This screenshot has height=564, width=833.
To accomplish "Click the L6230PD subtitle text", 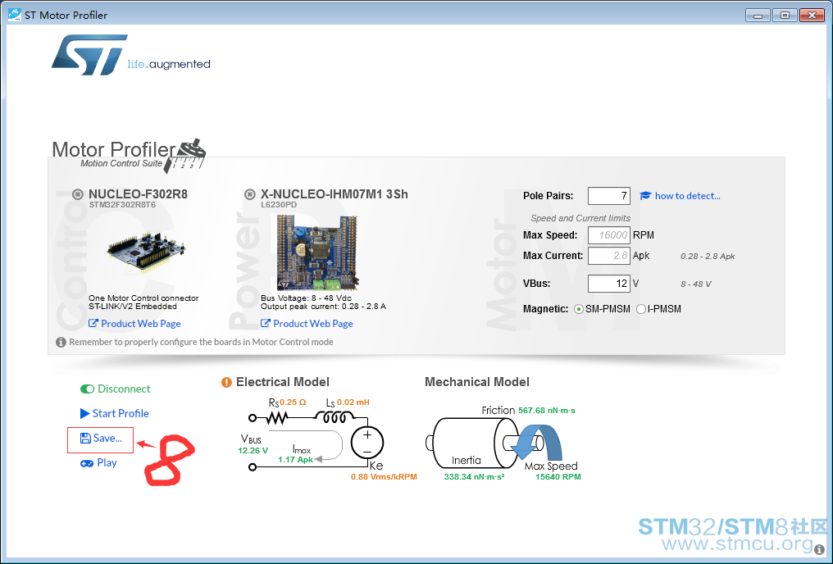I will click(x=279, y=204).
